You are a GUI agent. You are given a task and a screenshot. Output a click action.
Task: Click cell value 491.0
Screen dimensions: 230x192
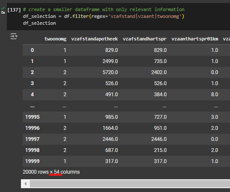tap(112, 95)
